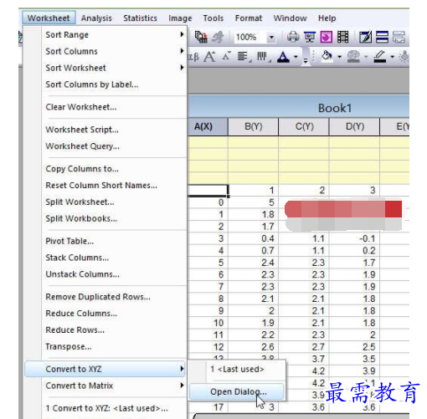This screenshot has width=427, height=419.
Task: Open font color dropdown arrow
Action: (296, 57)
